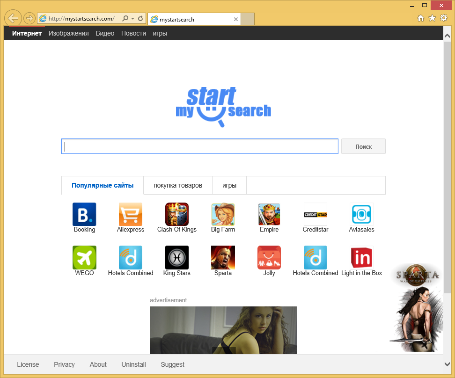The image size is (455, 378).
Task: Open the Aliexpress shopping cart icon
Action: (x=131, y=214)
